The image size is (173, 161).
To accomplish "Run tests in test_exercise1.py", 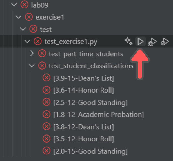I will (140, 41).
